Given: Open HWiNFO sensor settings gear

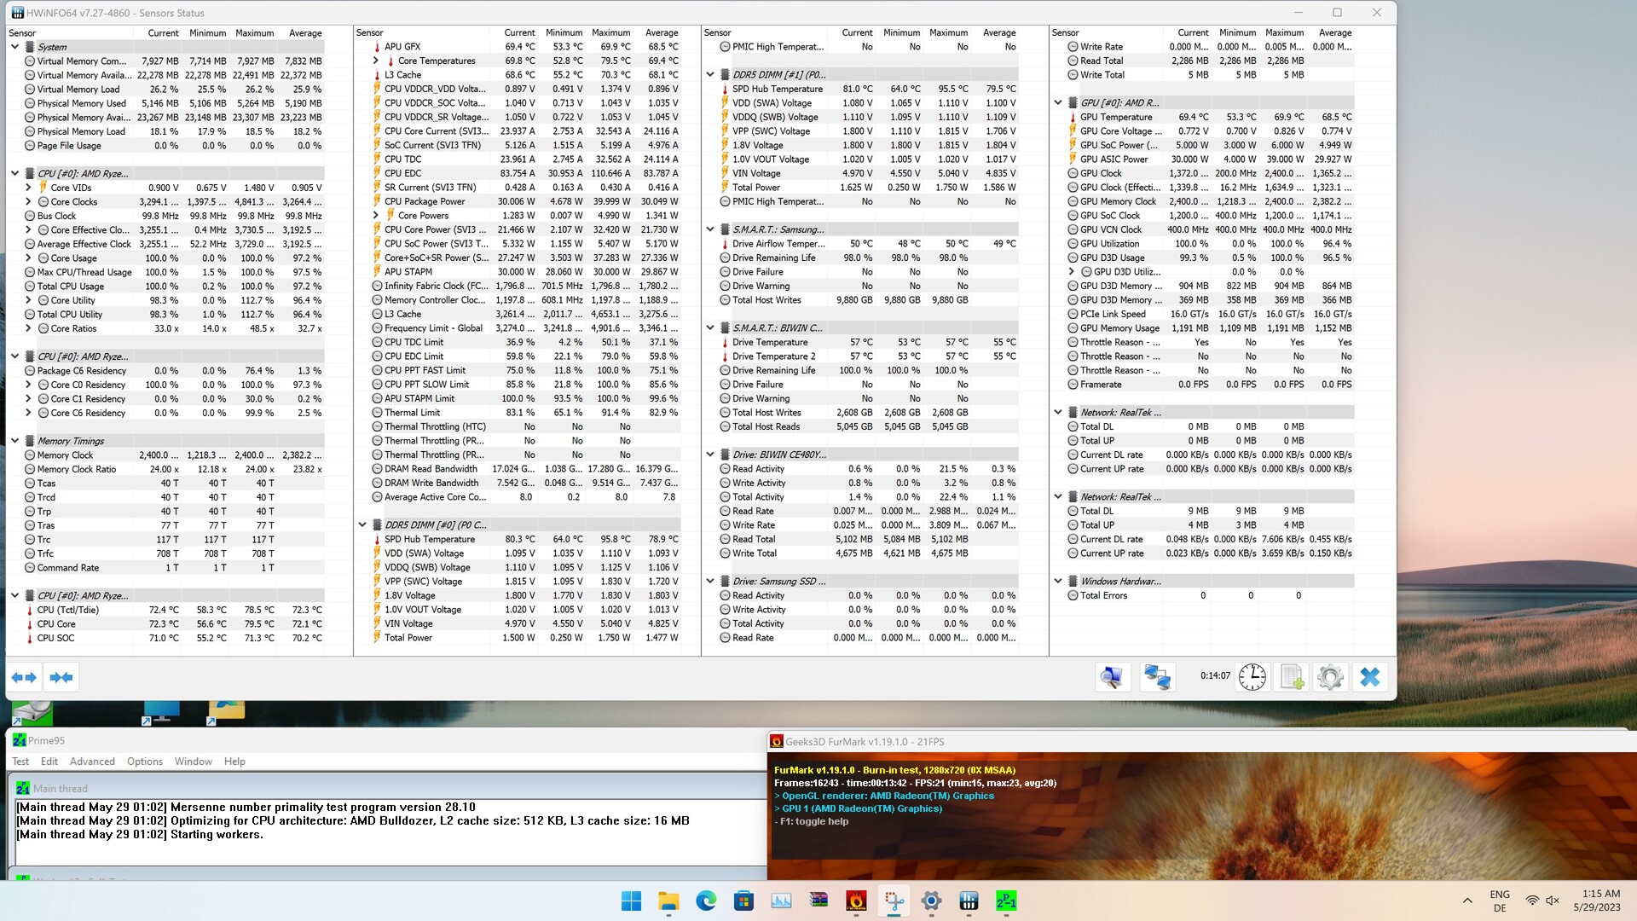Looking at the screenshot, I should (1330, 677).
